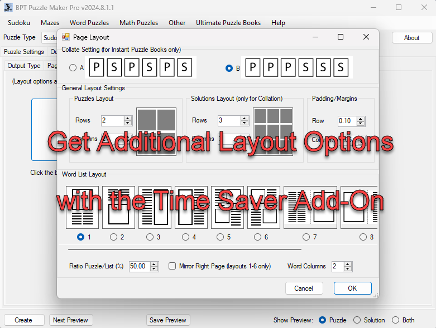Open the Ultimate Puzzle Books menu
Image resolution: width=436 pixels, height=328 pixels.
[x=228, y=23]
